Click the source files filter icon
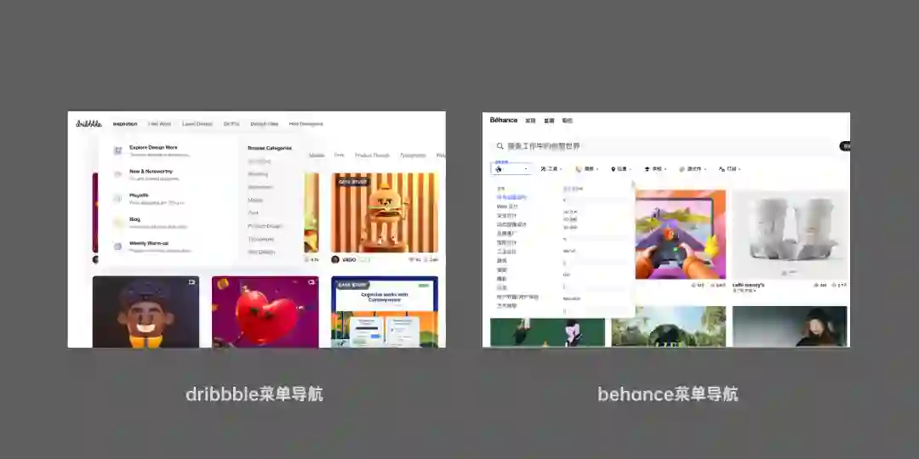 click(682, 168)
